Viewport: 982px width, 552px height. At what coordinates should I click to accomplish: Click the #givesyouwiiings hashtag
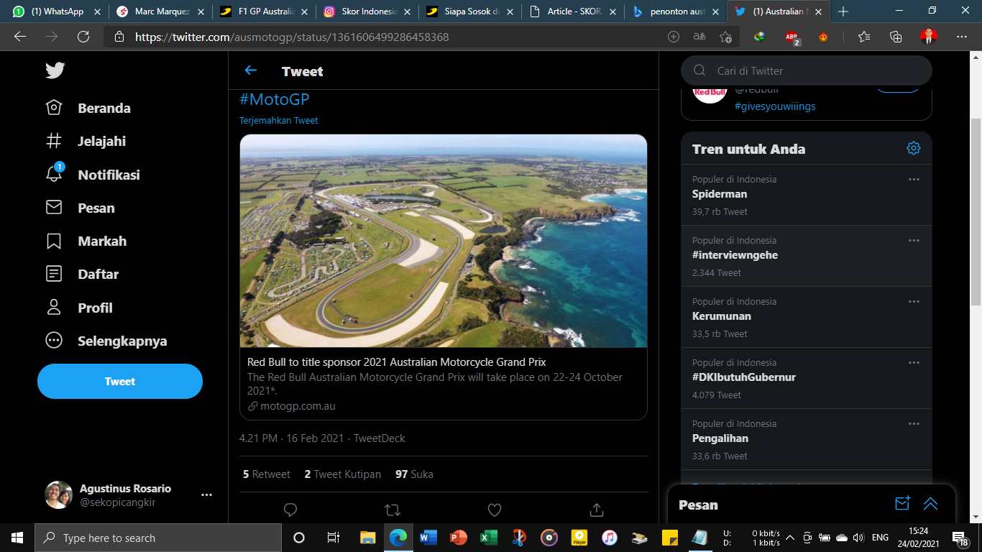tap(775, 106)
